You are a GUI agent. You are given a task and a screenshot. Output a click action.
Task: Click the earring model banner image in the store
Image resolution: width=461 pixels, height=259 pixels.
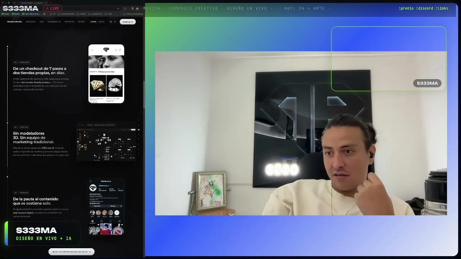tap(106, 62)
